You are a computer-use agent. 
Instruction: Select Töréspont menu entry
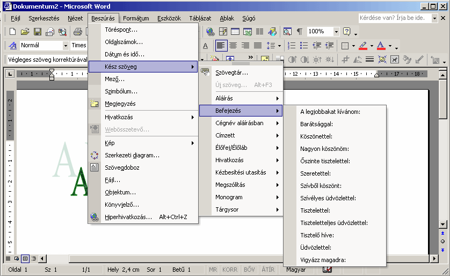(143, 30)
